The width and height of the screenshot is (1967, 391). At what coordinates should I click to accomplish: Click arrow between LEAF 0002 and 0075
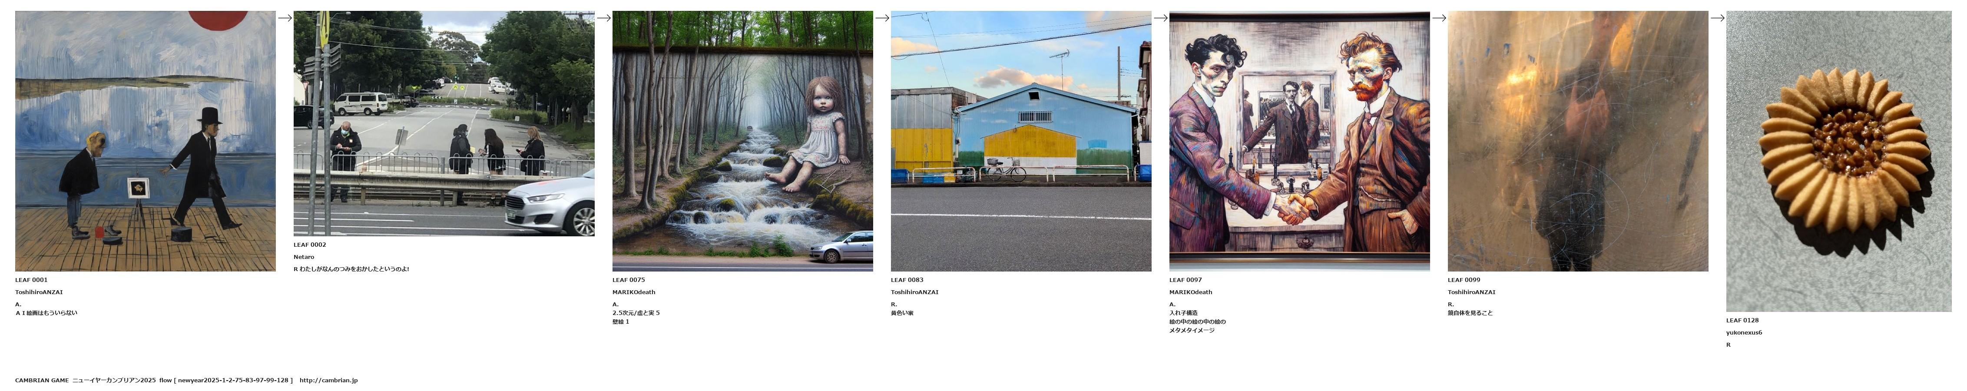tap(603, 17)
